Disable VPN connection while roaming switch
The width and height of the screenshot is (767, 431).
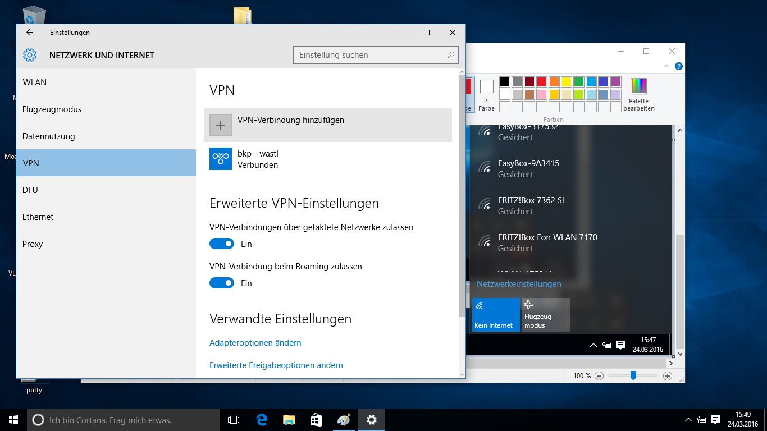[222, 283]
